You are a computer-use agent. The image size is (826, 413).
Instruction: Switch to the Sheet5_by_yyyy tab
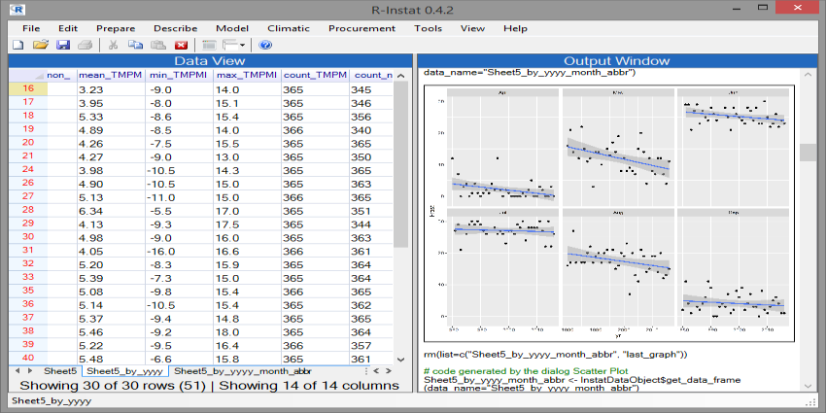click(x=124, y=371)
